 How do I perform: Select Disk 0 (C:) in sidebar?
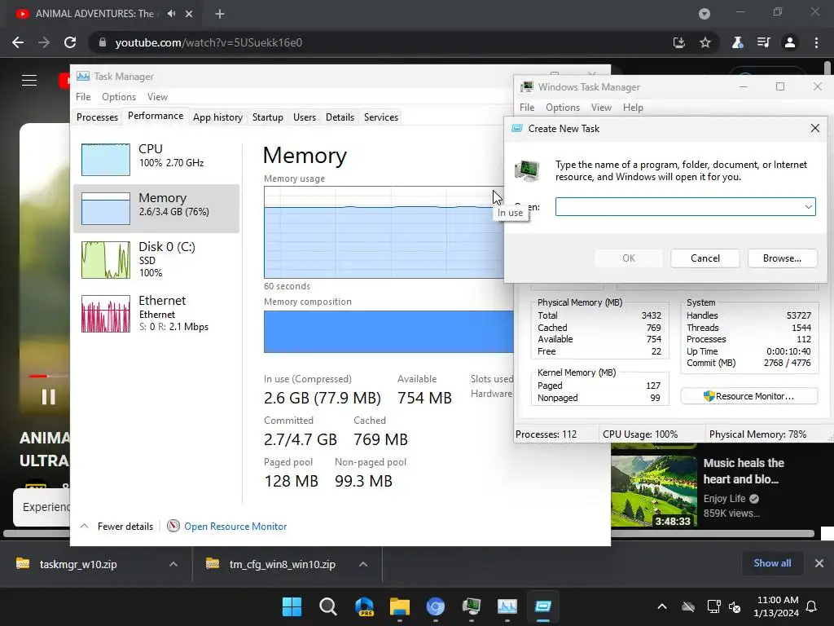point(156,260)
